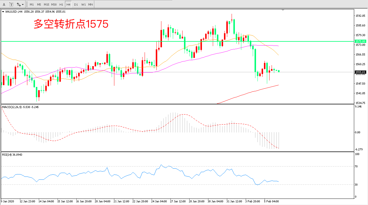Click the current price tag 1555.01

[x=360, y=72]
